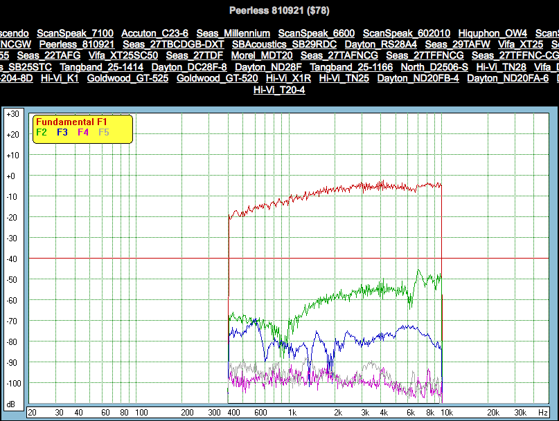Go to the Hi-Vi_K1 link
The image size is (559, 421).
pos(60,78)
